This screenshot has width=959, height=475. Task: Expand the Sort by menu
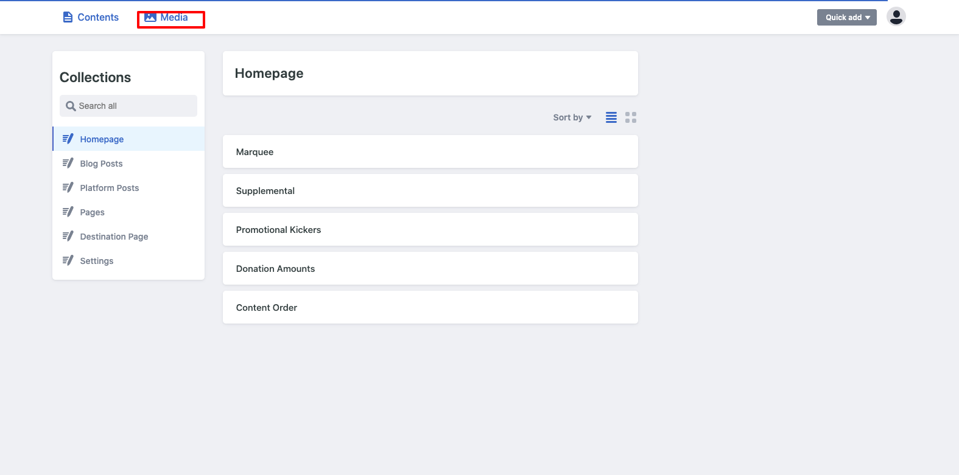[x=572, y=117]
